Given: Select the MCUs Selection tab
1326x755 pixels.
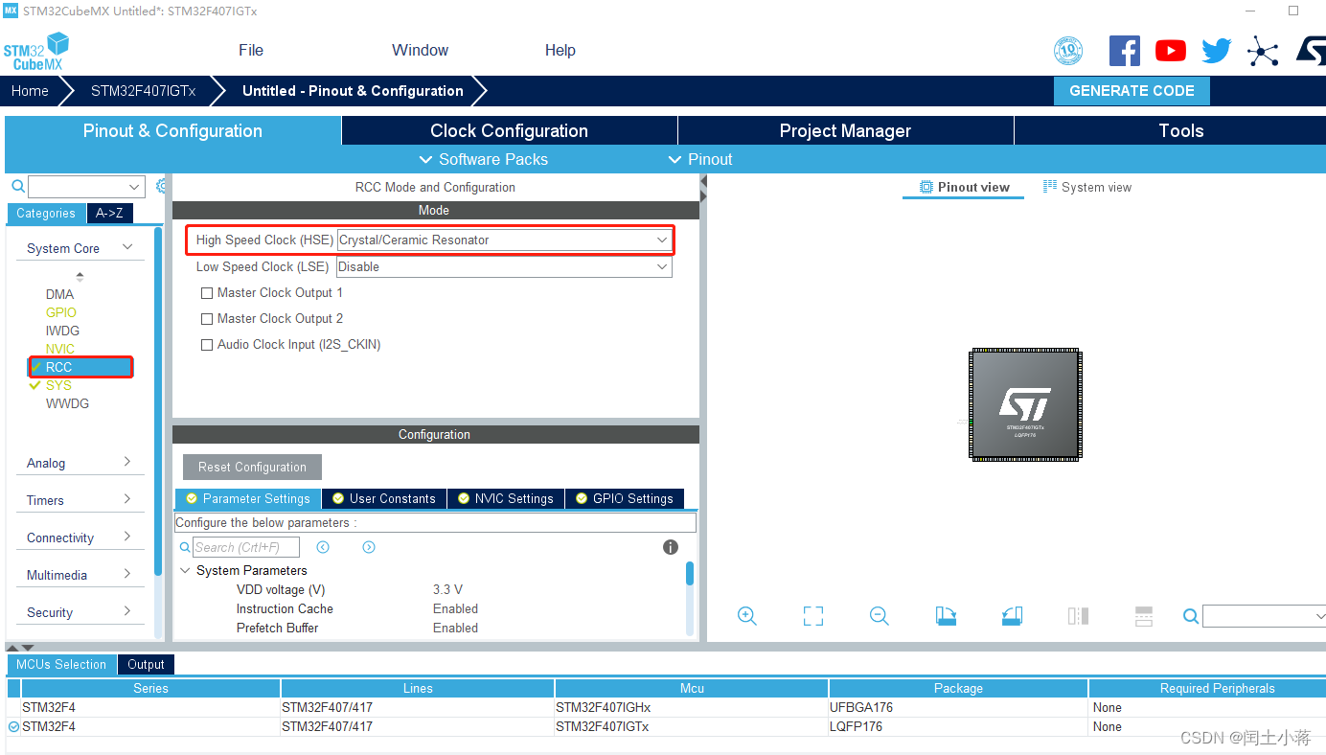Looking at the screenshot, I should pos(61,665).
